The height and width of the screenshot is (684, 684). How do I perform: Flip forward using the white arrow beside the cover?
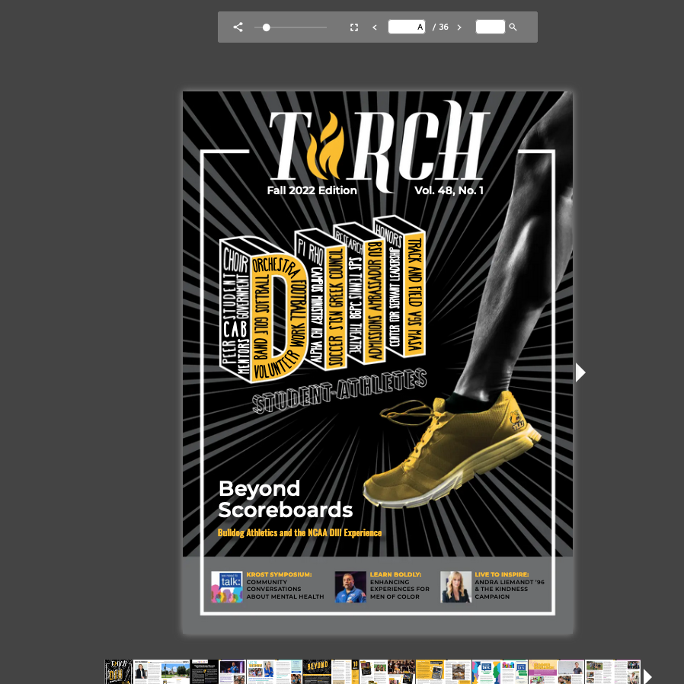pos(580,372)
